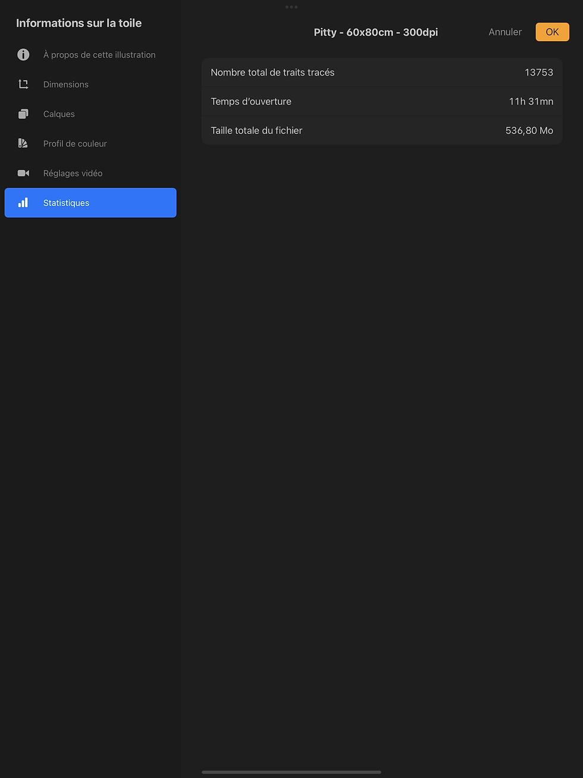Click the Temps d'ouverture label
Viewport: 583px width, 778px height.
click(x=251, y=102)
